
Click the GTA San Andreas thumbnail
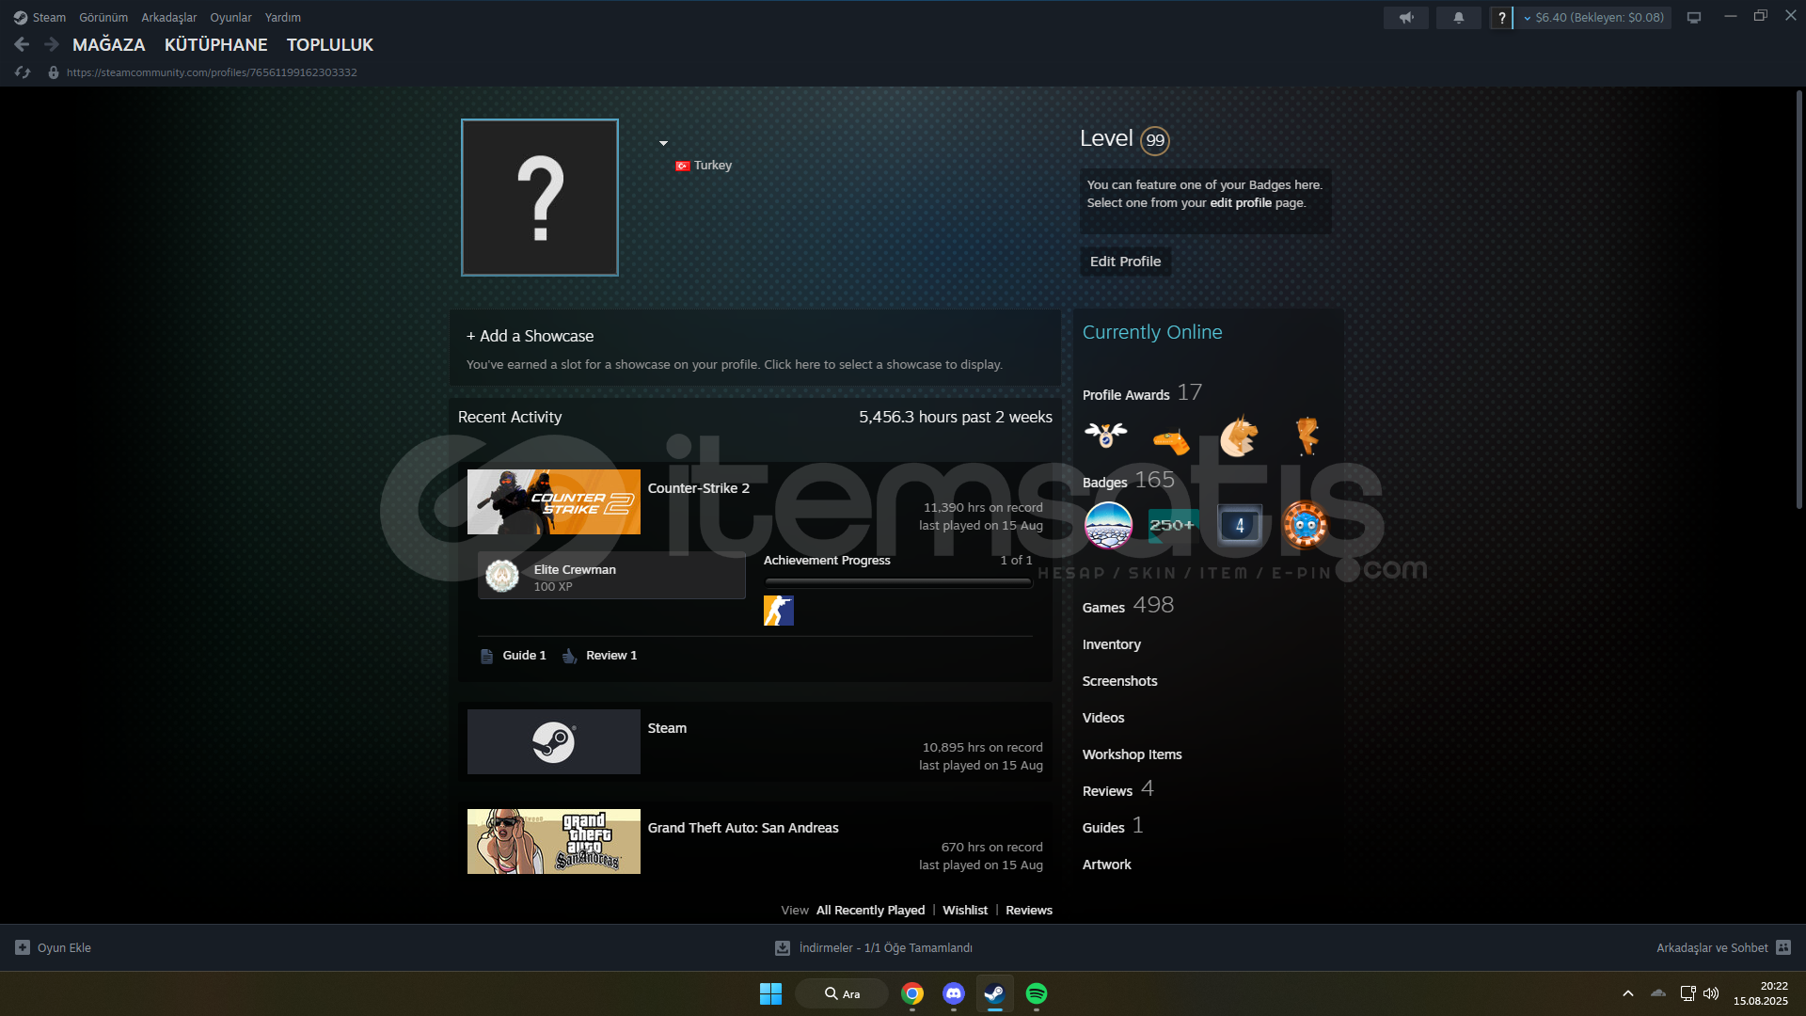(x=554, y=842)
